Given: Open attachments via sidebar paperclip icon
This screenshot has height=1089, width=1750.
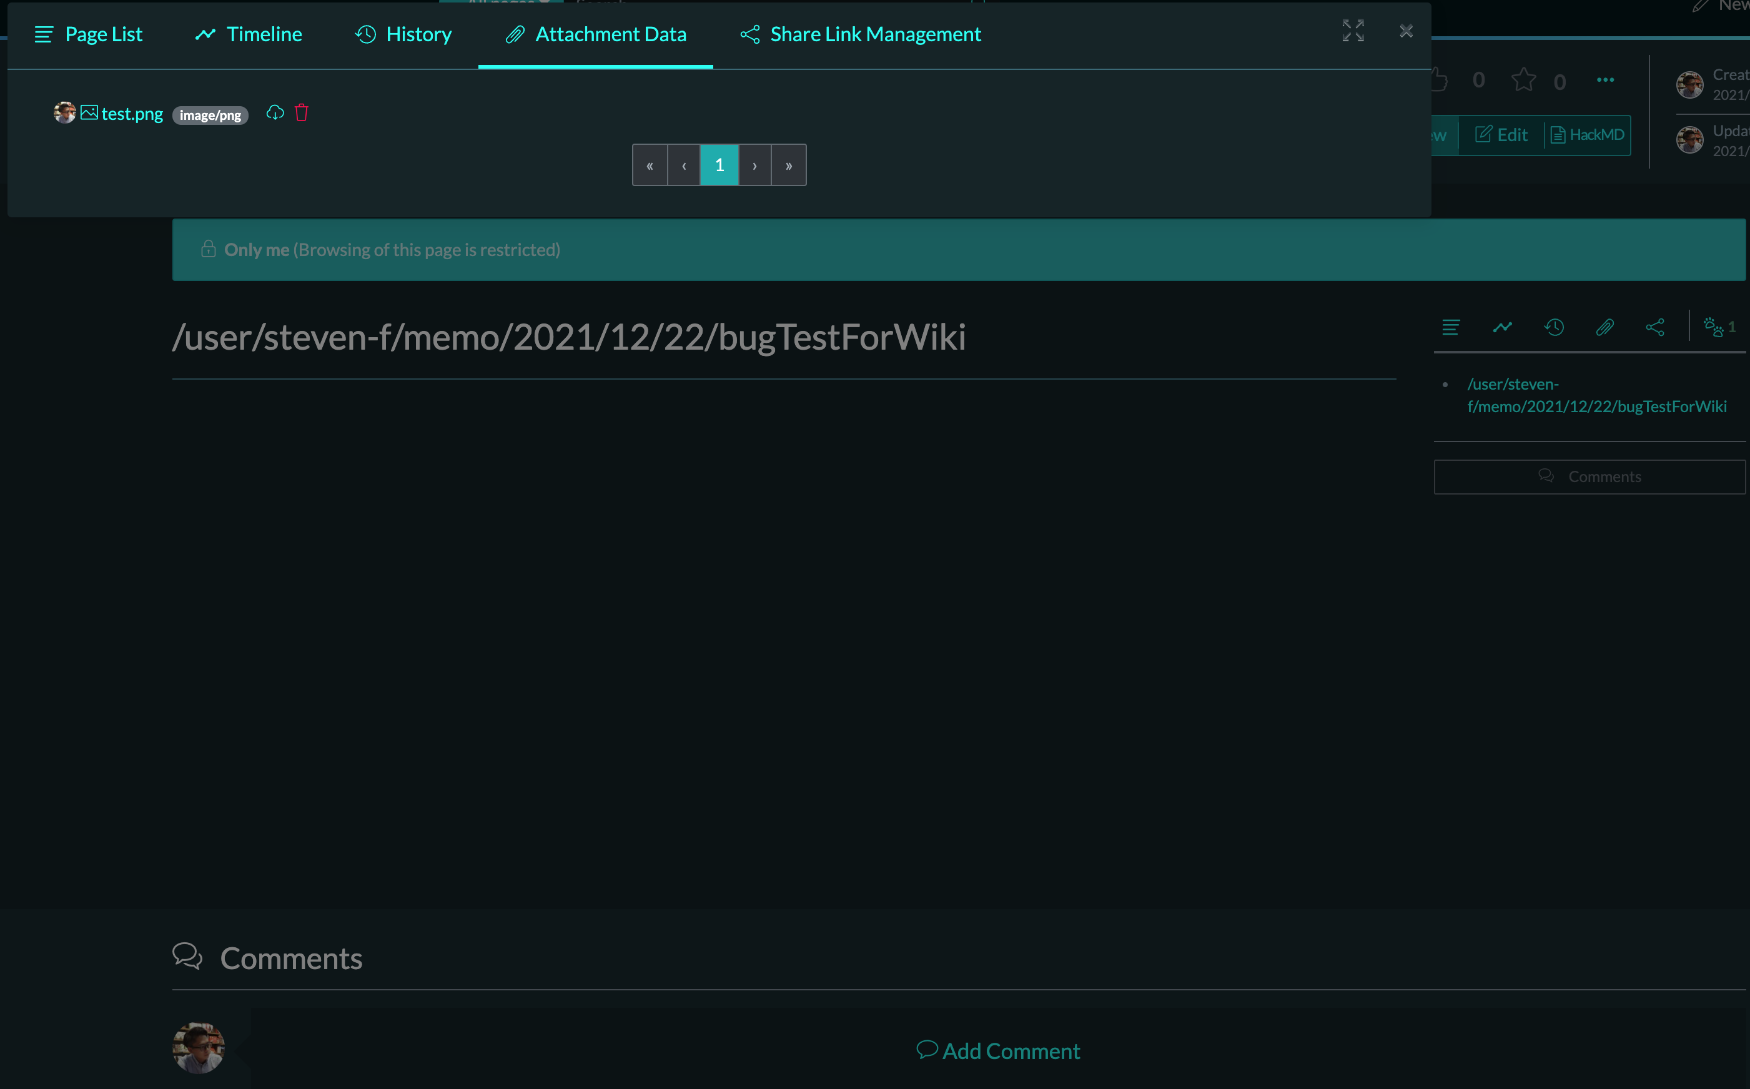Looking at the screenshot, I should (x=1605, y=328).
